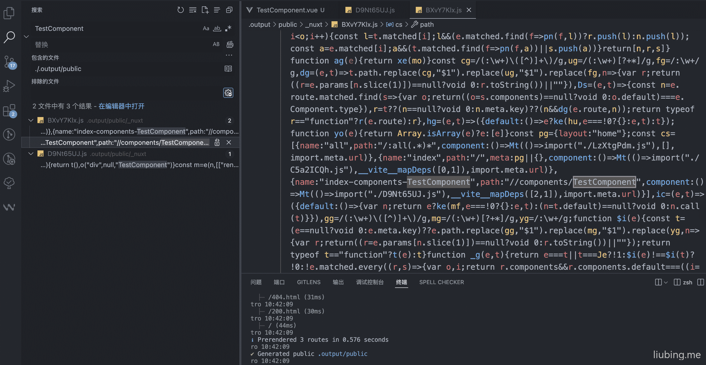
Task: Open the SPELL CHECKER panel tab
Action: pos(442,282)
